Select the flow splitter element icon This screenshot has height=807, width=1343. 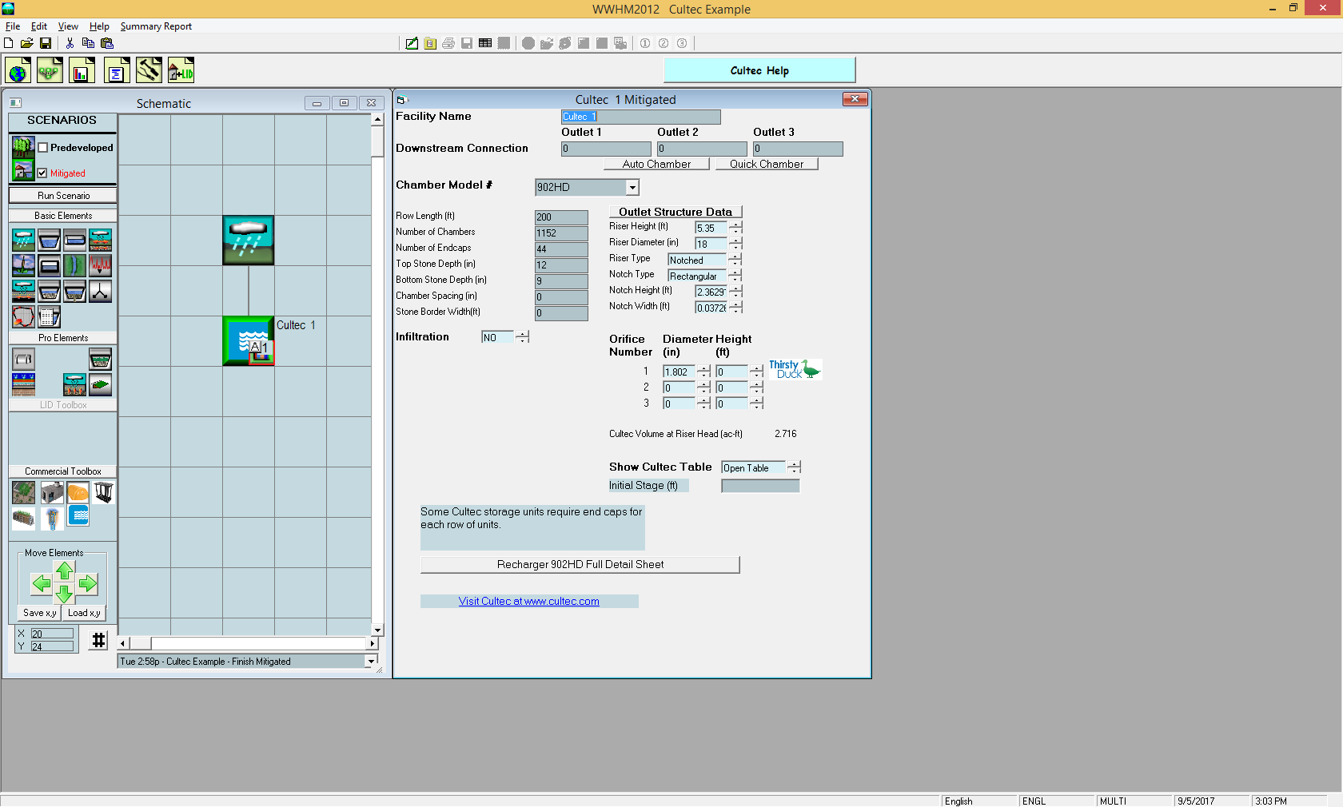(x=100, y=292)
